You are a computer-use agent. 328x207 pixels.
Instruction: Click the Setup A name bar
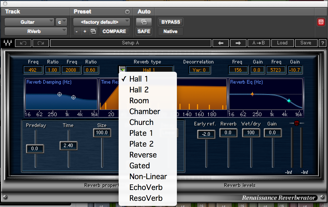tap(130, 43)
